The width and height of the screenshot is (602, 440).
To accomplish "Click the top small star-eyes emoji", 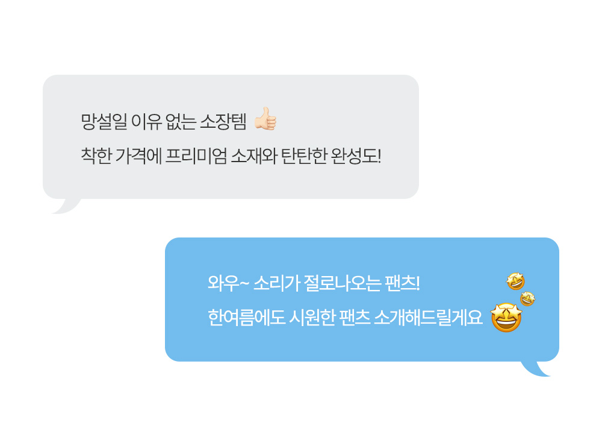I will [516, 281].
